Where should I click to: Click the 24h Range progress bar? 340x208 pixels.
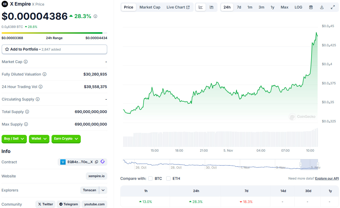coord(54,33)
